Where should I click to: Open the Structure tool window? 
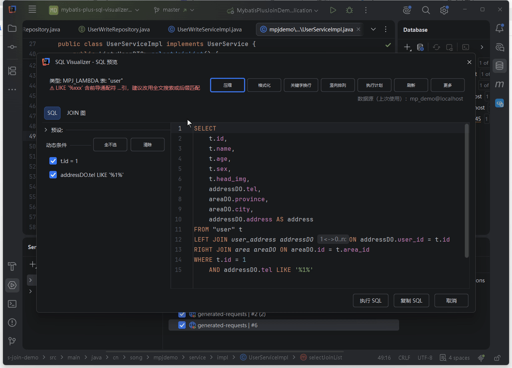[12, 71]
